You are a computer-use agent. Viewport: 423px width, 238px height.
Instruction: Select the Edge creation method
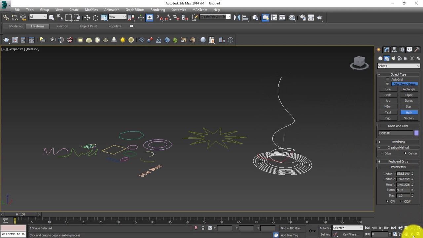click(x=382, y=153)
